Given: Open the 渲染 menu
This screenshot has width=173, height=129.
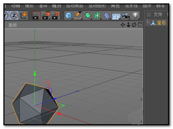Looking at the screenshot, I should tap(43, 6).
